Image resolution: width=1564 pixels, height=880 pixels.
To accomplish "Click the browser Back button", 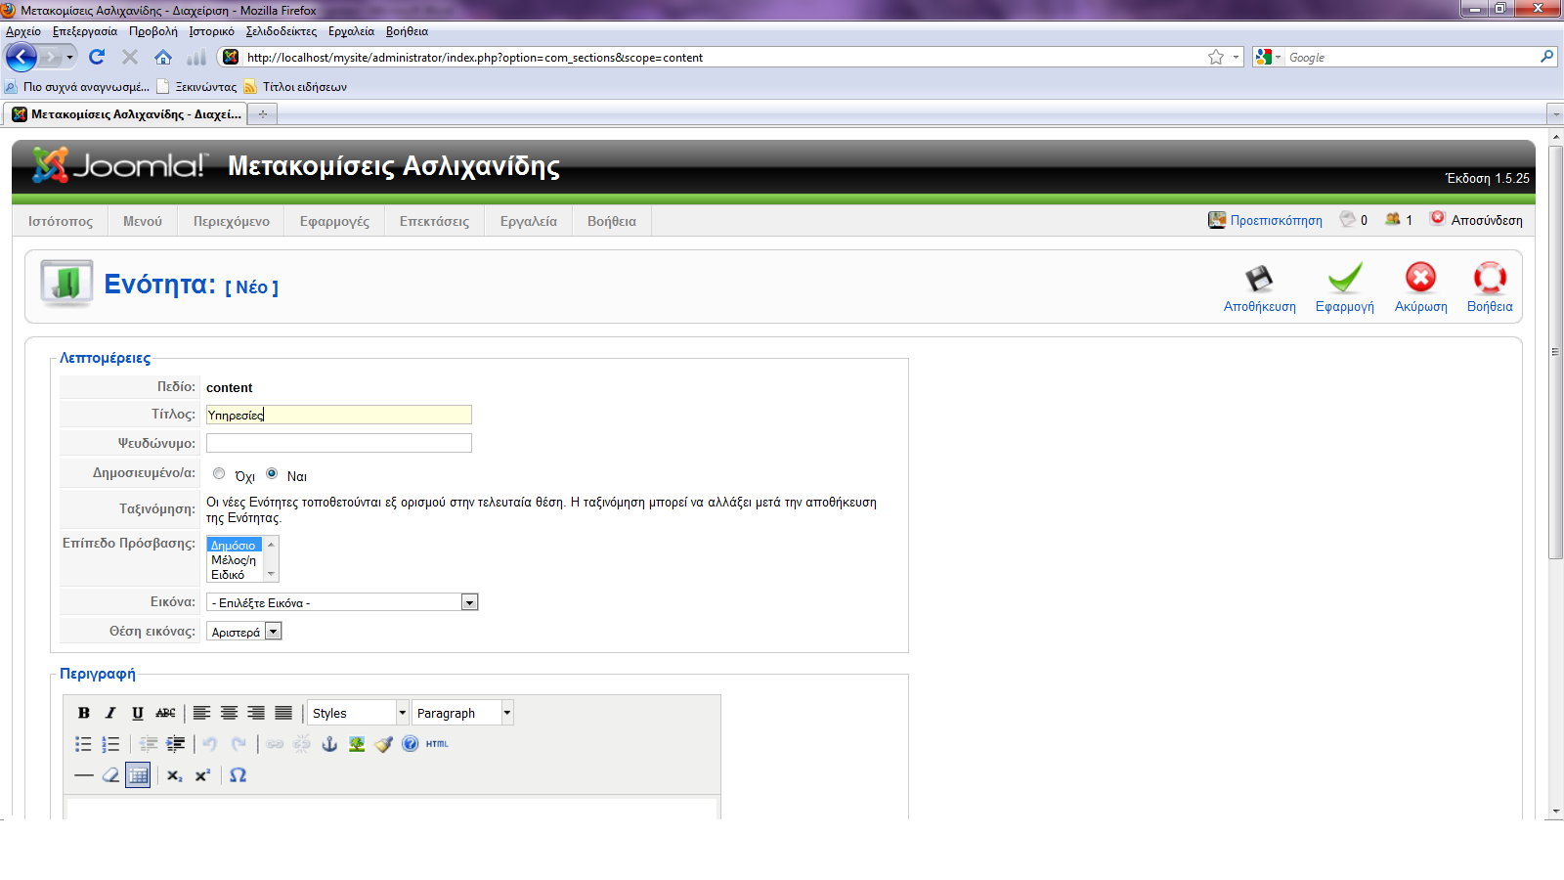I will click(x=22, y=58).
